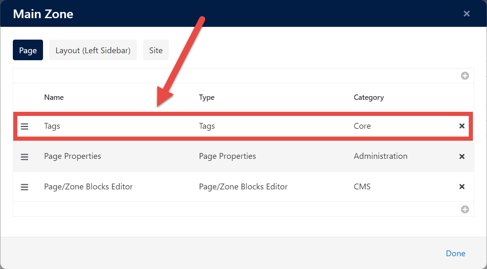Switch to the Page tab
This screenshot has height=269, width=487.
(x=28, y=50)
